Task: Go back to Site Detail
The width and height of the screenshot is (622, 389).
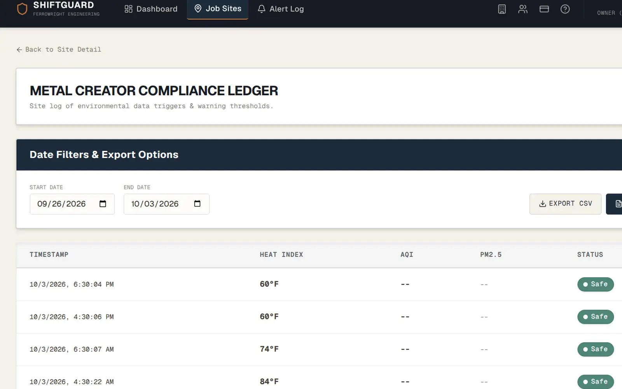Action: [x=59, y=49]
